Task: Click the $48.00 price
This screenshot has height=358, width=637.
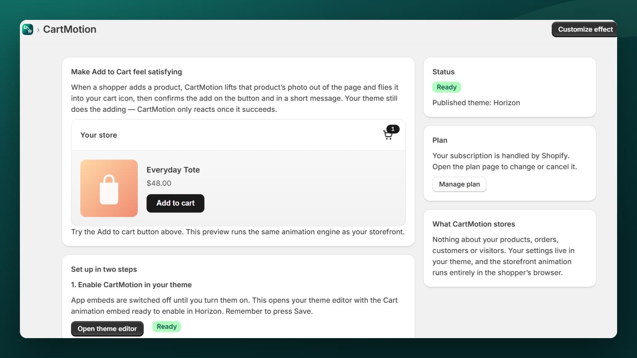Action: [x=159, y=183]
